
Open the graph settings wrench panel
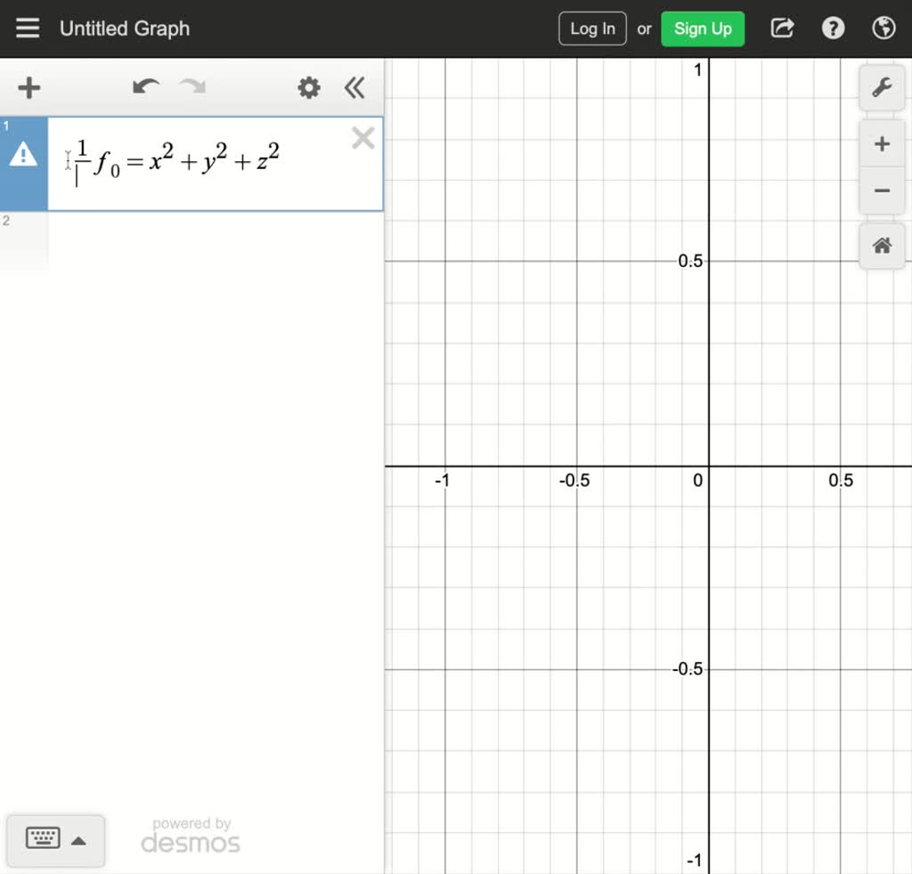pos(881,87)
